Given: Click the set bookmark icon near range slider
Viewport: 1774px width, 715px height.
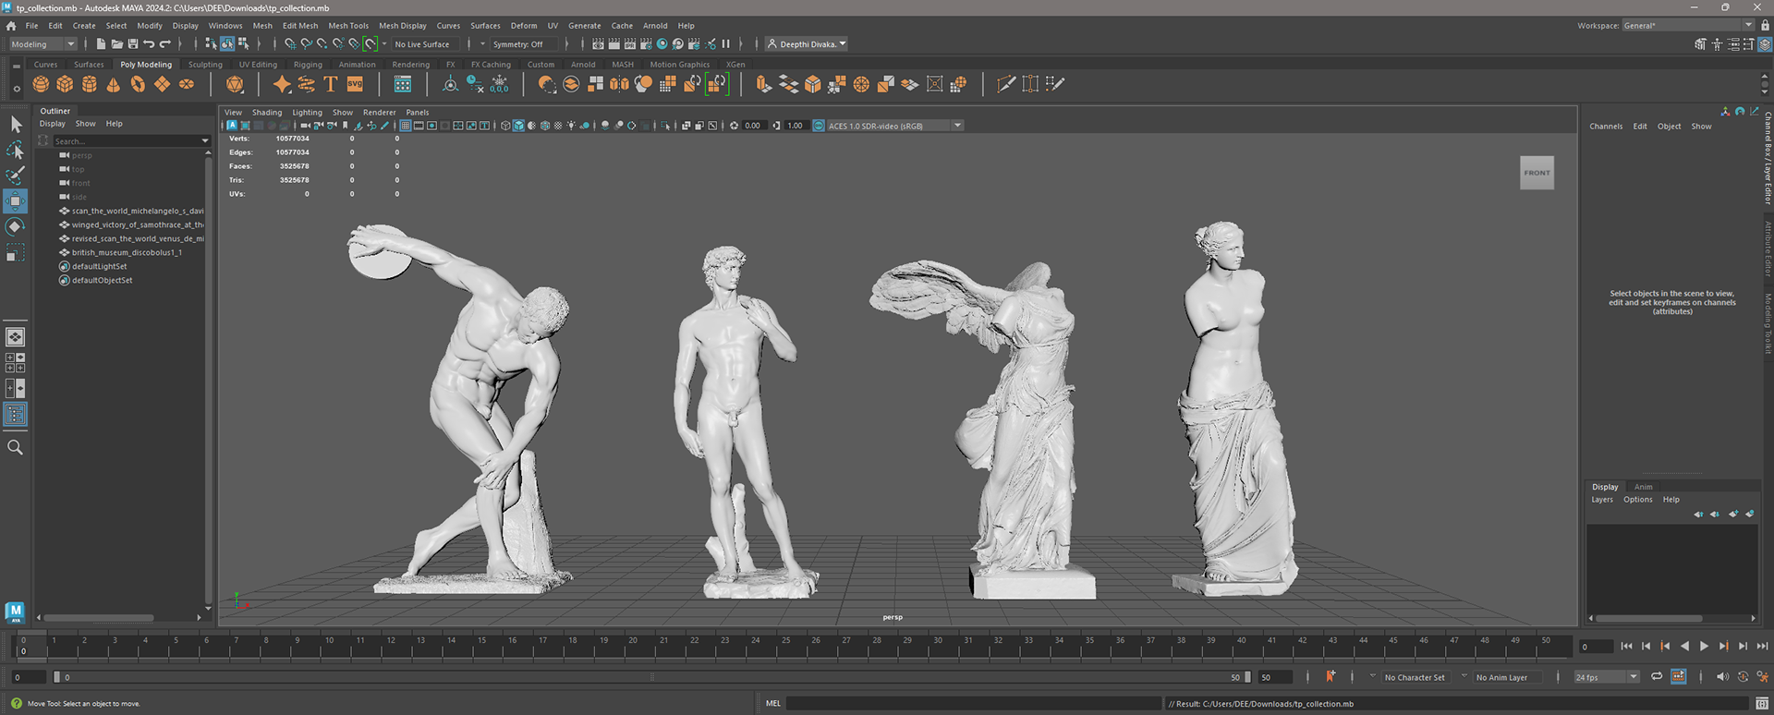Looking at the screenshot, I should pos(1330,677).
